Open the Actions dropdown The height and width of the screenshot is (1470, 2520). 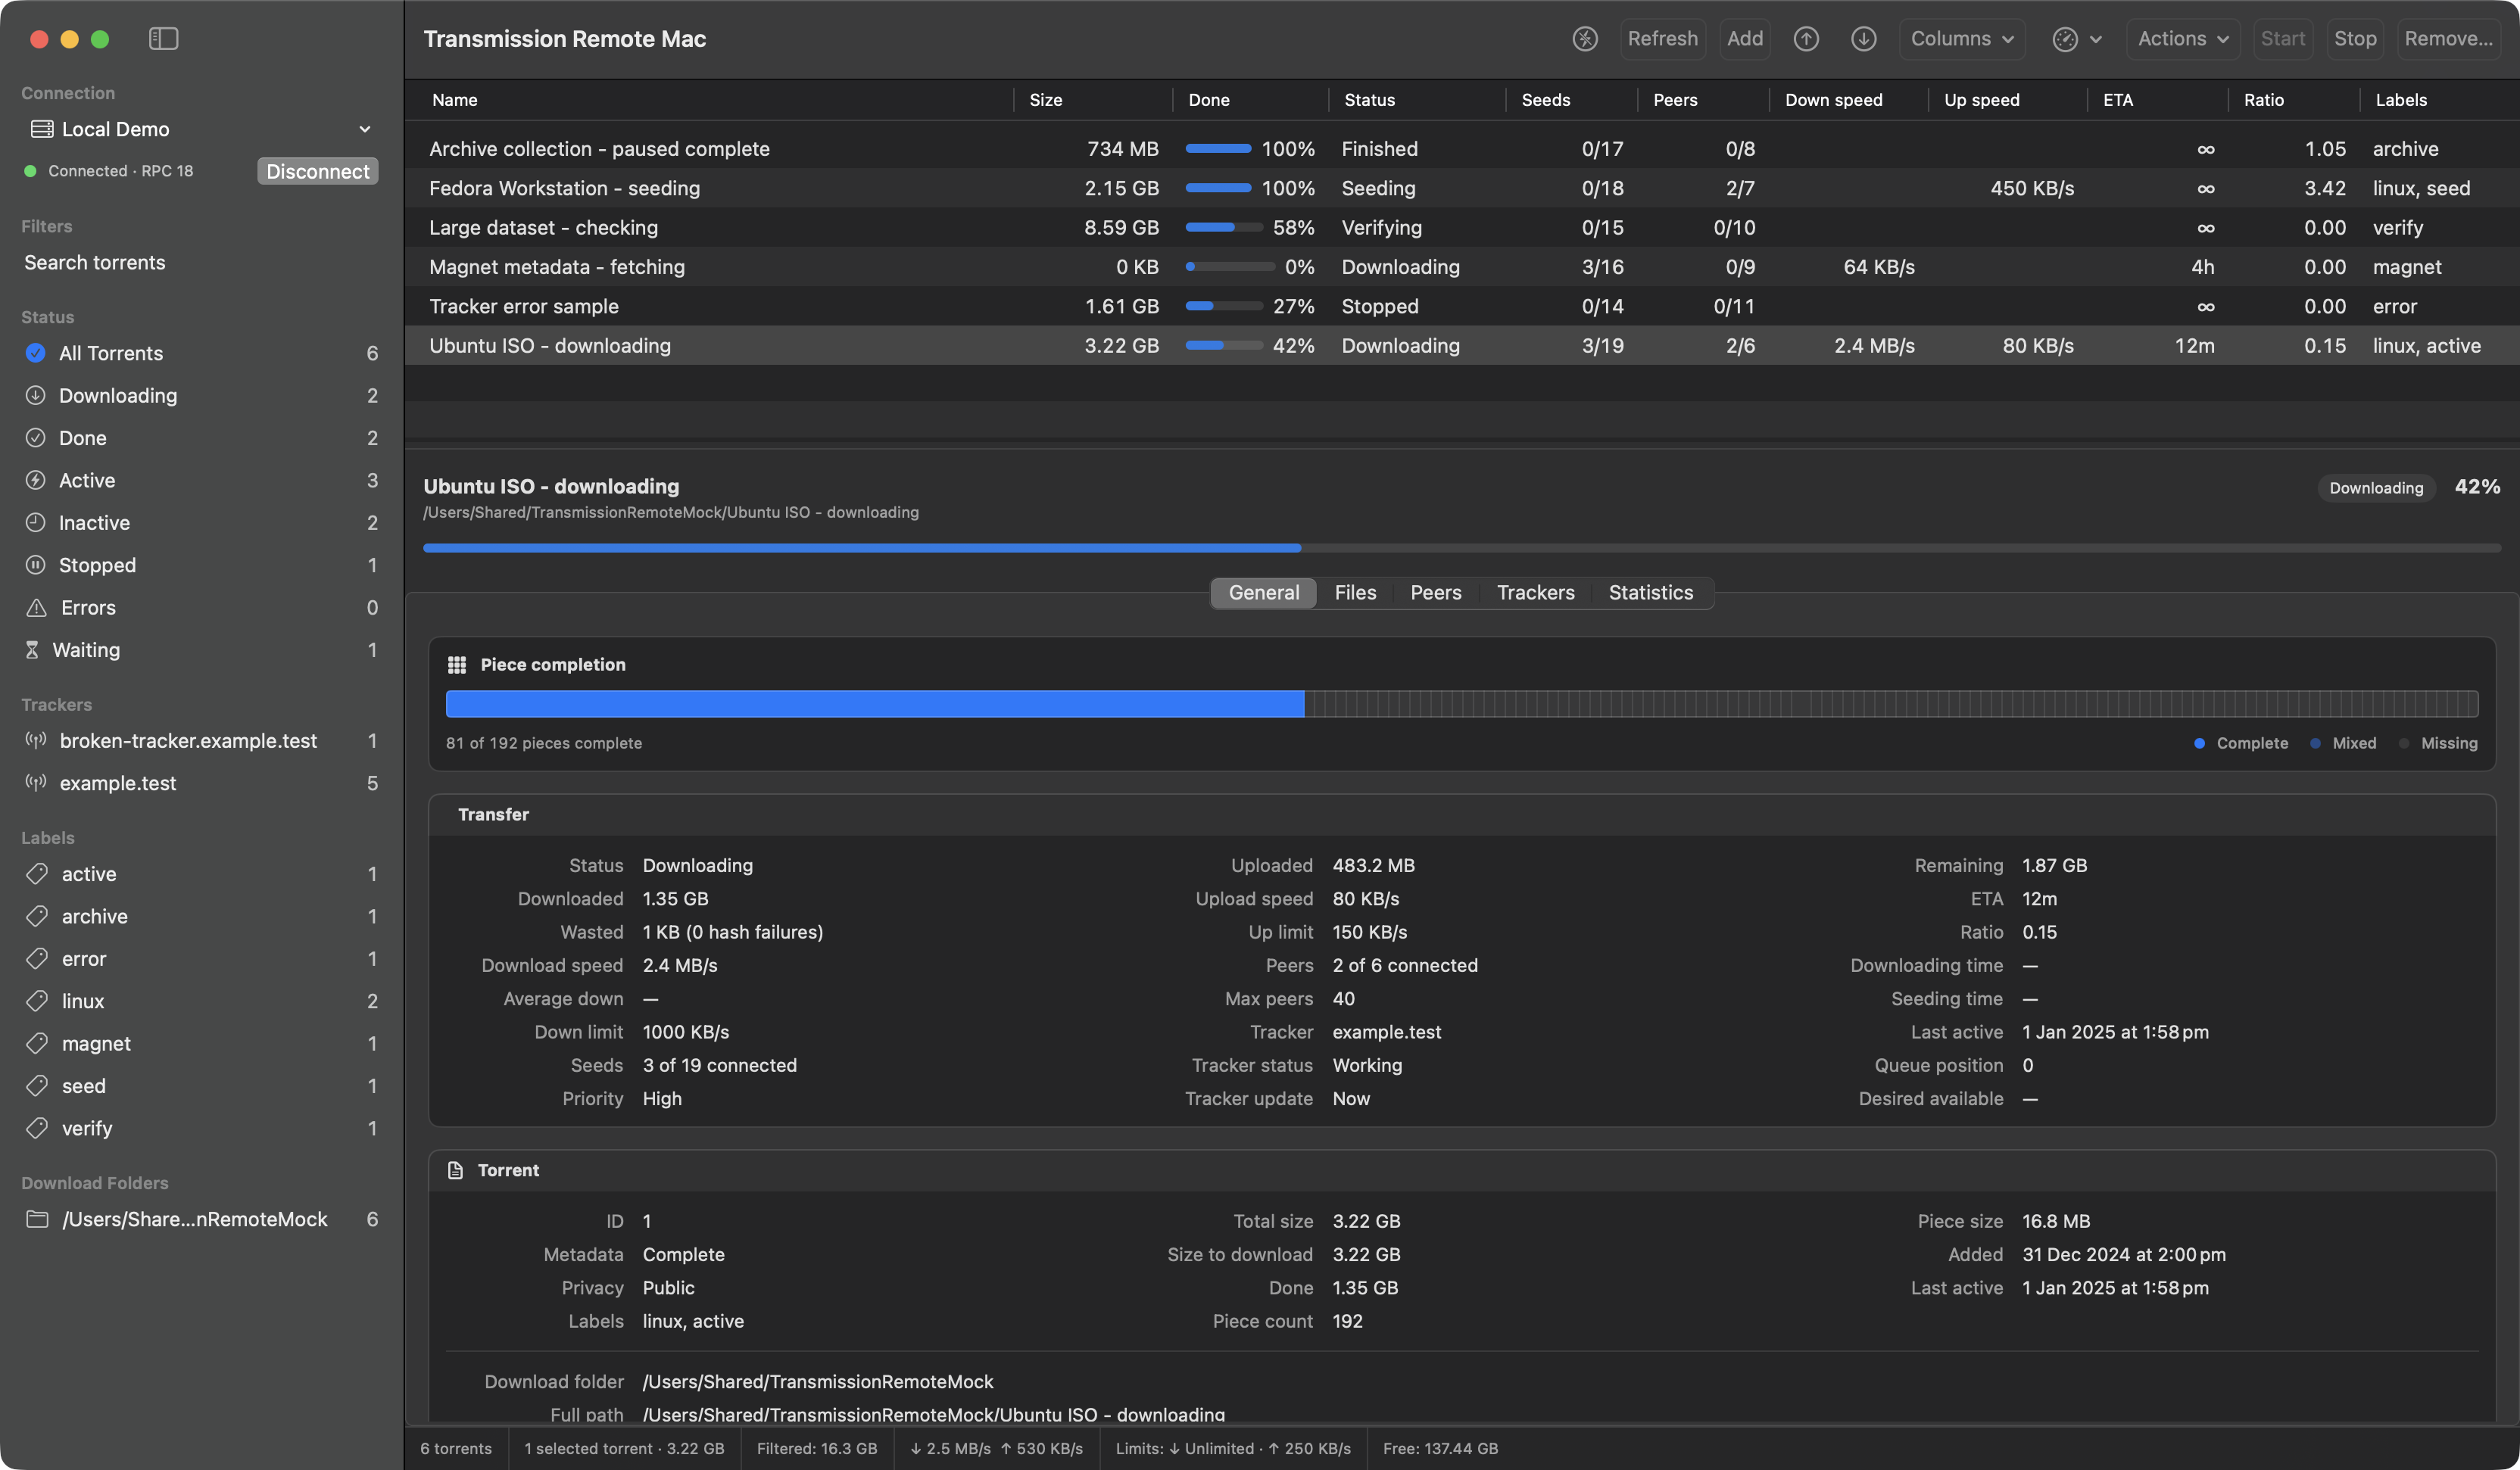click(x=2183, y=39)
